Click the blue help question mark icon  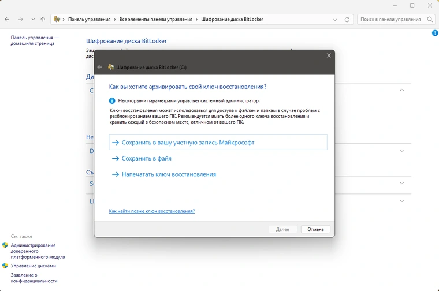coord(434,33)
